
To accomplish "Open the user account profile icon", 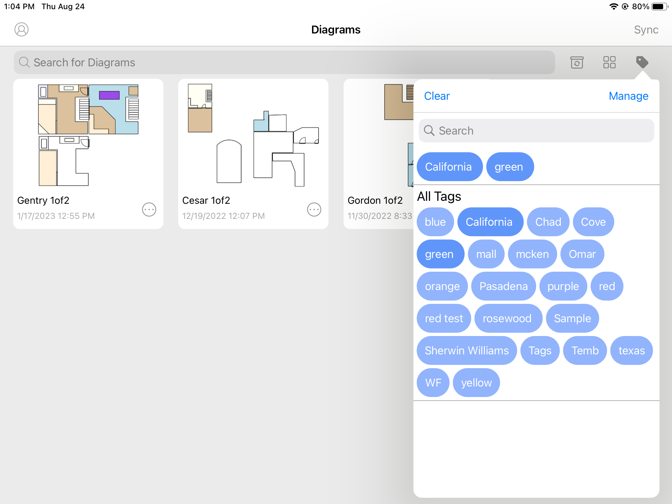I will (x=21, y=30).
